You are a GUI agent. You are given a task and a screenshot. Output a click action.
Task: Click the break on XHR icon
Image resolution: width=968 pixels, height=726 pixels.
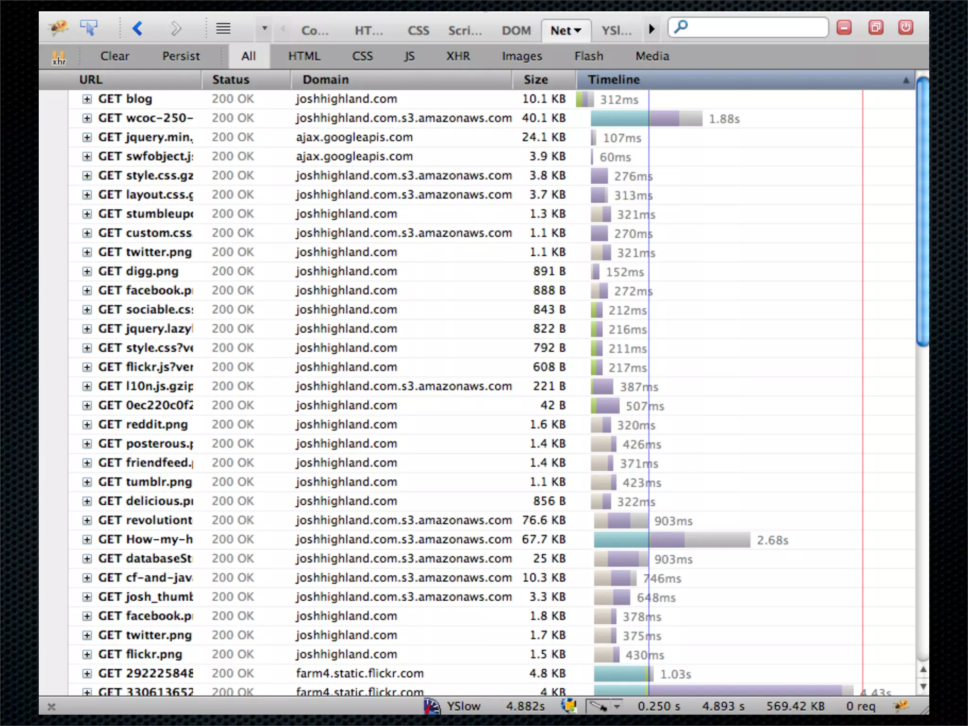59,57
